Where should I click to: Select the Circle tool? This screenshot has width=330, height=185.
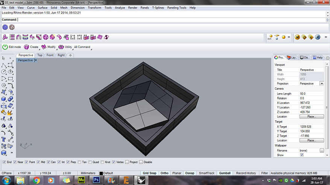[4, 72]
